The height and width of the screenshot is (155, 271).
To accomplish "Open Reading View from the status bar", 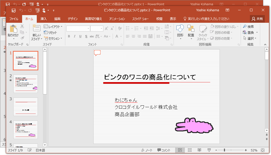I will 199,150.
